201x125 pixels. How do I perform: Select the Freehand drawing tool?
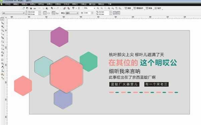pos(2,34)
